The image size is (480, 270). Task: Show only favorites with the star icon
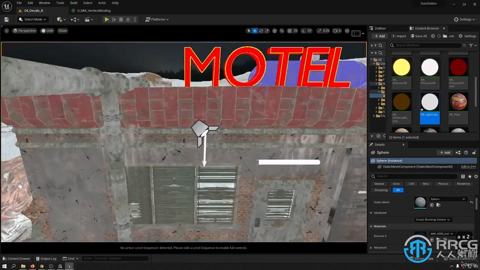(470, 176)
